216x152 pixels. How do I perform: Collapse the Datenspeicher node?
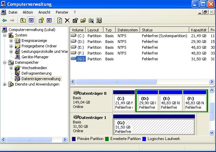coord(5,62)
